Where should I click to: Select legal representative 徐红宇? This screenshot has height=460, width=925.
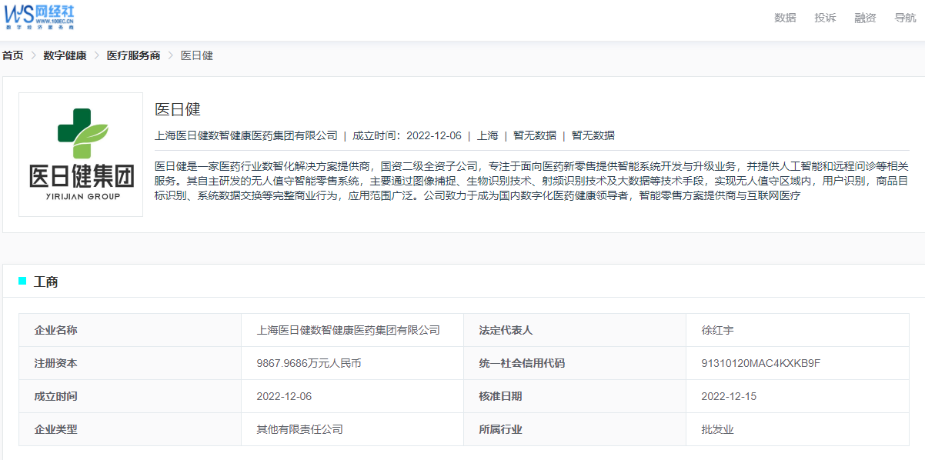point(717,330)
